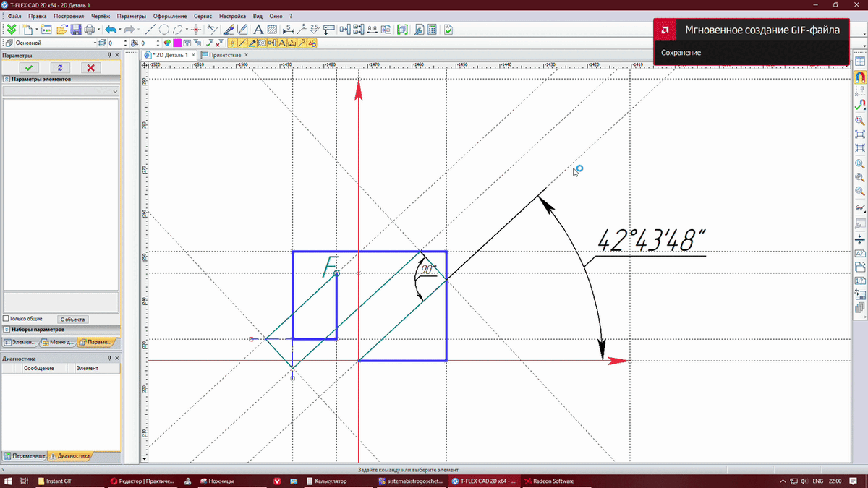Open the Чертёж menu
Viewport: 868px width, 488px height.
[x=101, y=16]
